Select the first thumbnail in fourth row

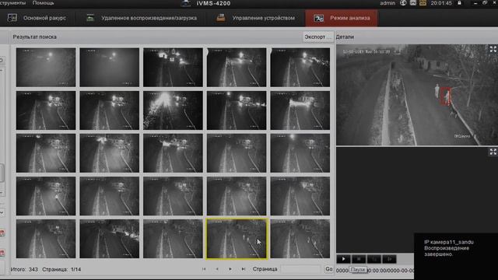click(x=46, y=196)
